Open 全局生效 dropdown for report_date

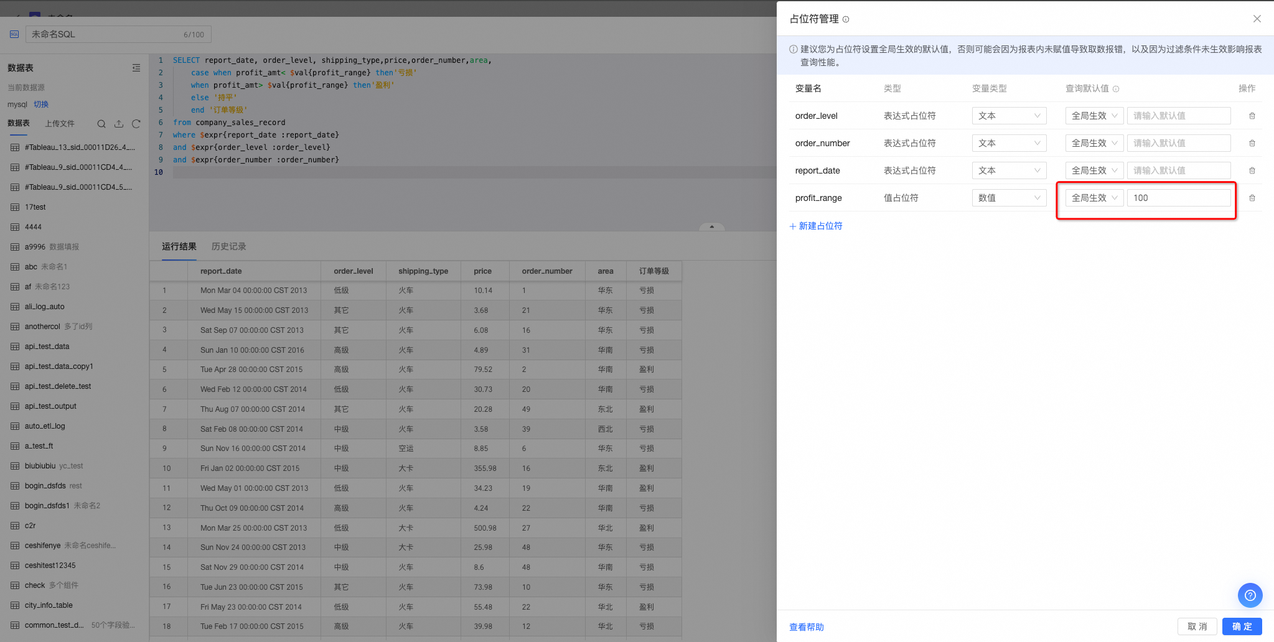pos(1094,170)
